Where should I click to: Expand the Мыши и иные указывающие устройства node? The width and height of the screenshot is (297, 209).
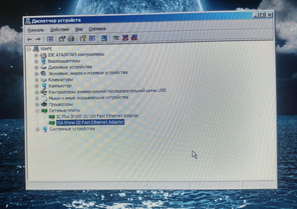click(x=37, y=99)
